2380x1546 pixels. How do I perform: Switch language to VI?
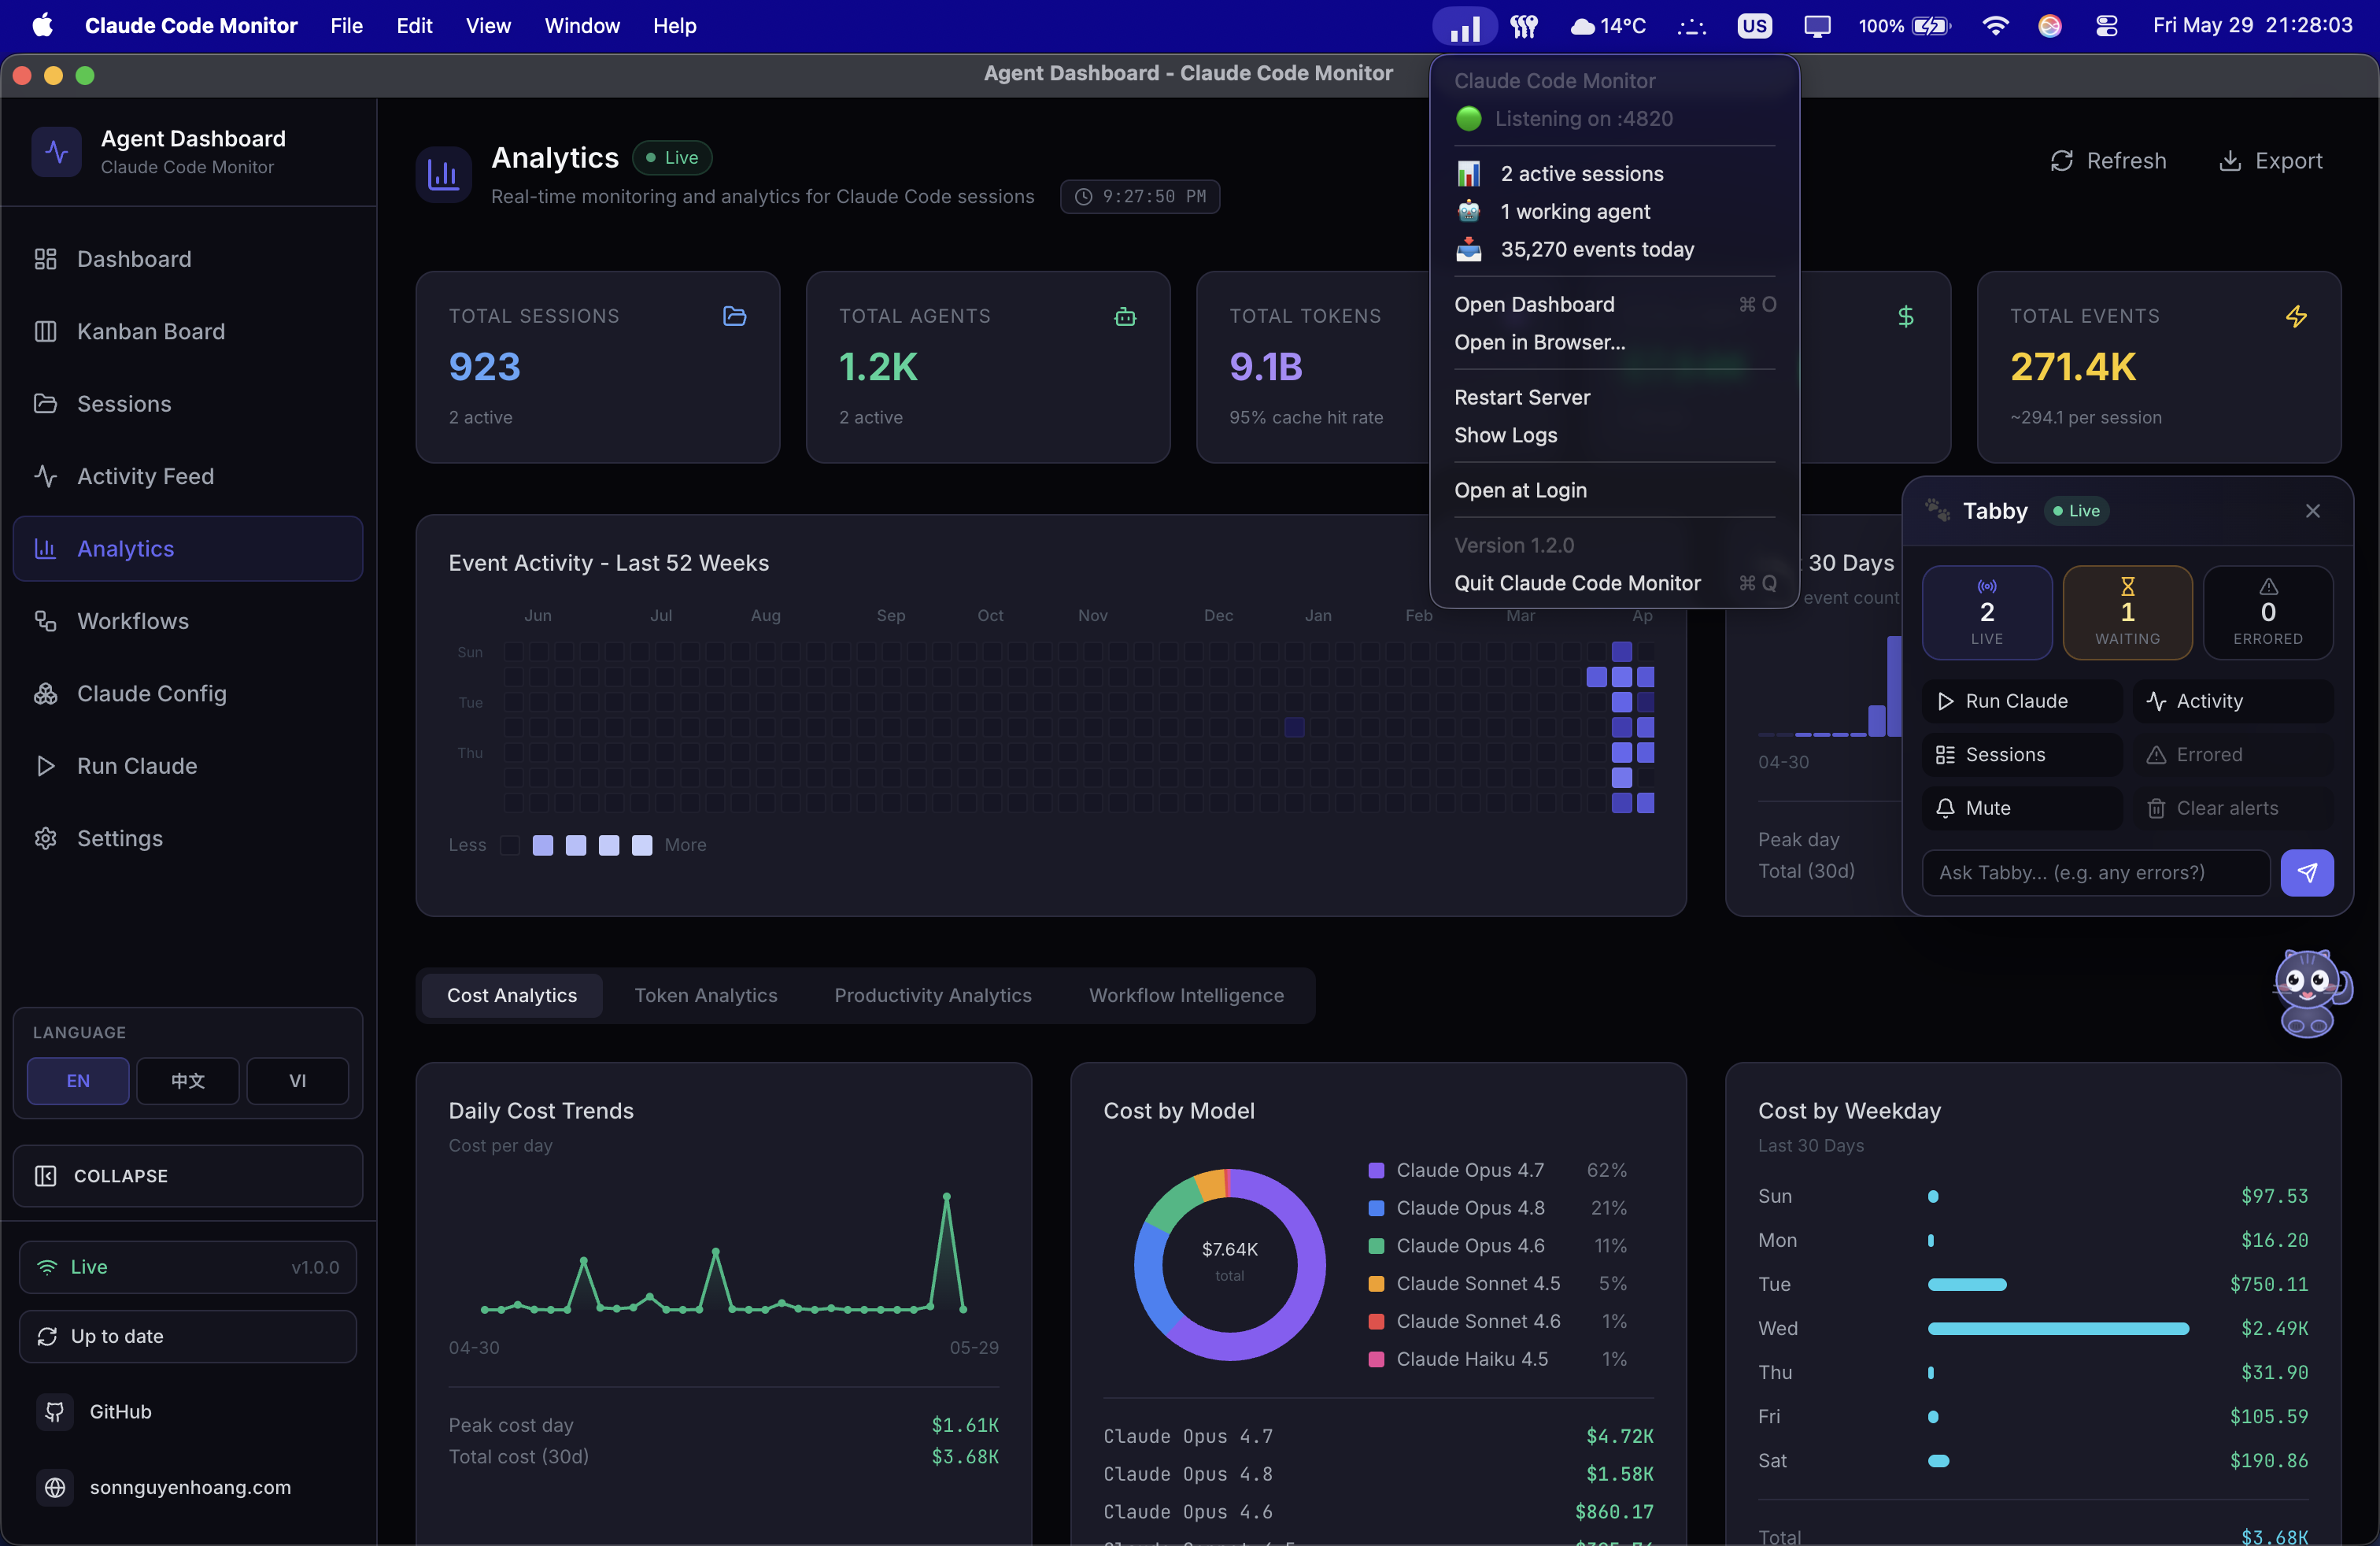click(297, 1080)
